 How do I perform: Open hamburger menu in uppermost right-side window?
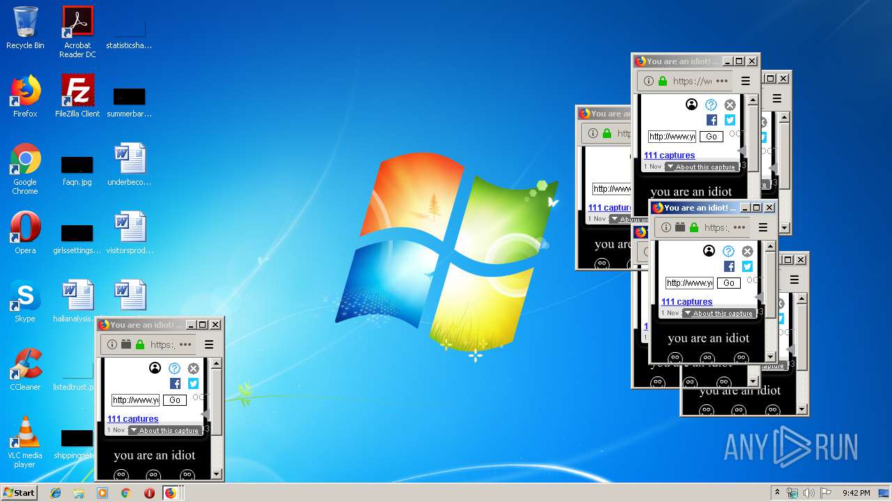pyautogui.click(x=746, y=81)
